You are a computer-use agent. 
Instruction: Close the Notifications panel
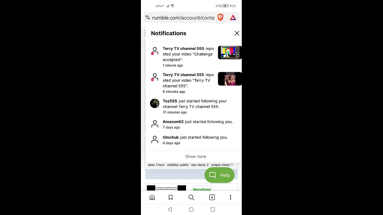(x=237, y=33)
